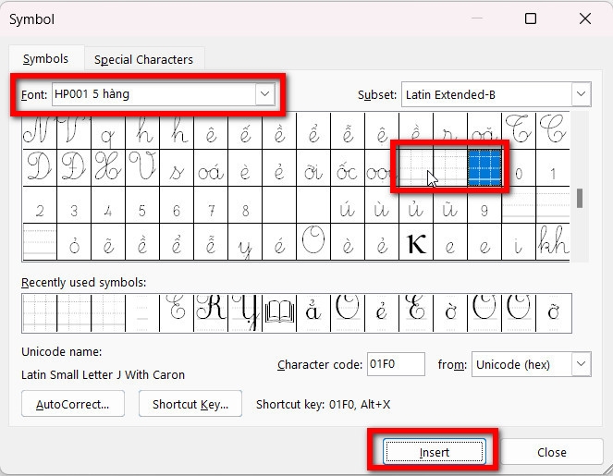Pick the digit 2 symbol
This screenshot has width=613, height=476.
point(40,205)
